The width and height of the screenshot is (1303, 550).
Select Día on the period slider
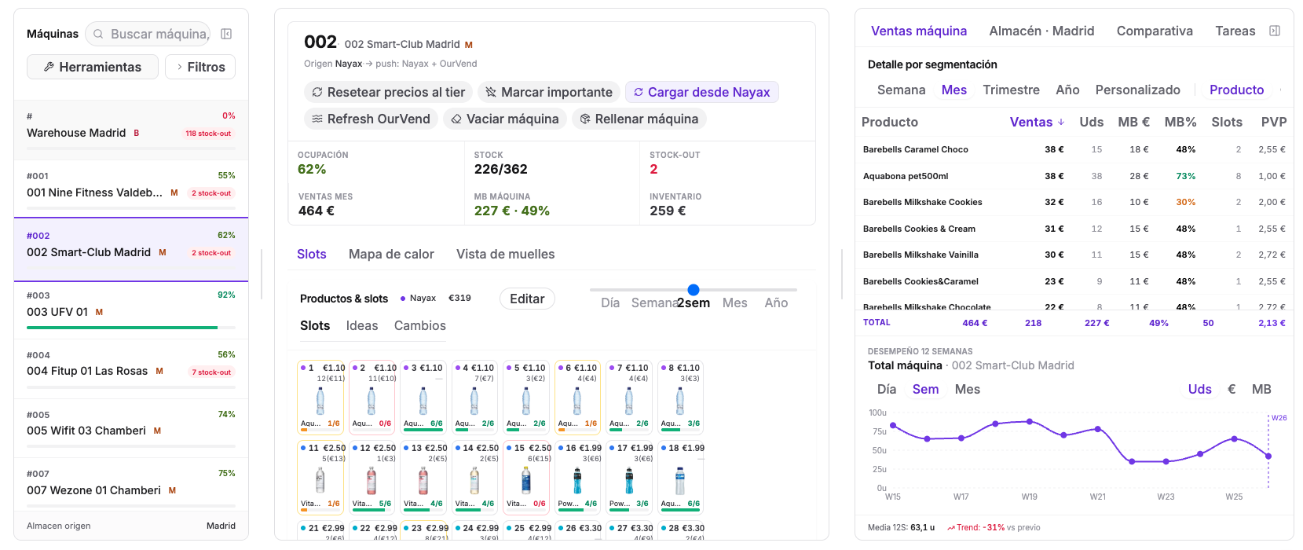pyautogui.click(x=610, y=302)
